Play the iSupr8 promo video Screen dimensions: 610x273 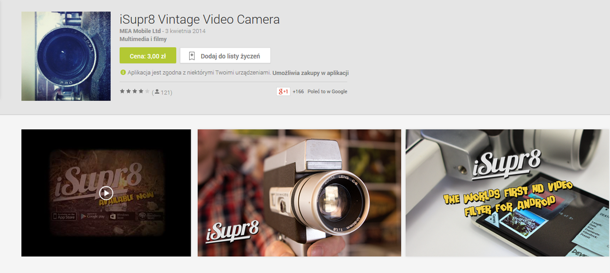point(106,193)
